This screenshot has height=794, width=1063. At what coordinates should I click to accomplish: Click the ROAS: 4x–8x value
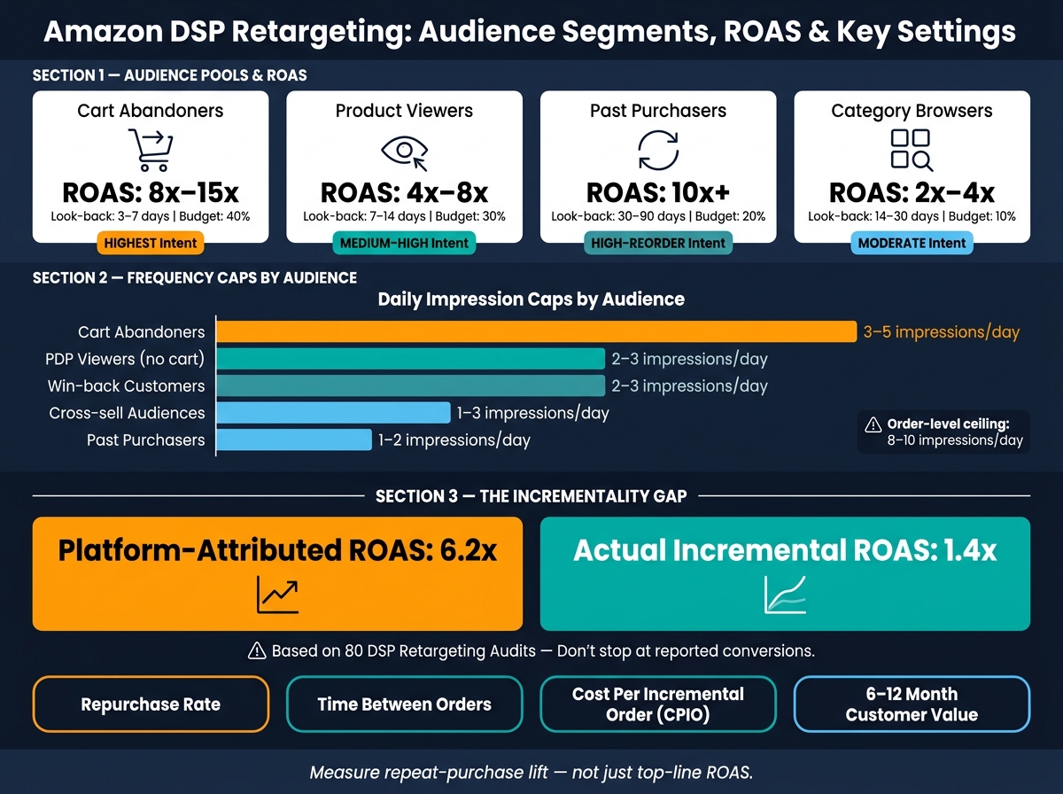pyautogui.click(x=404, y=192)
